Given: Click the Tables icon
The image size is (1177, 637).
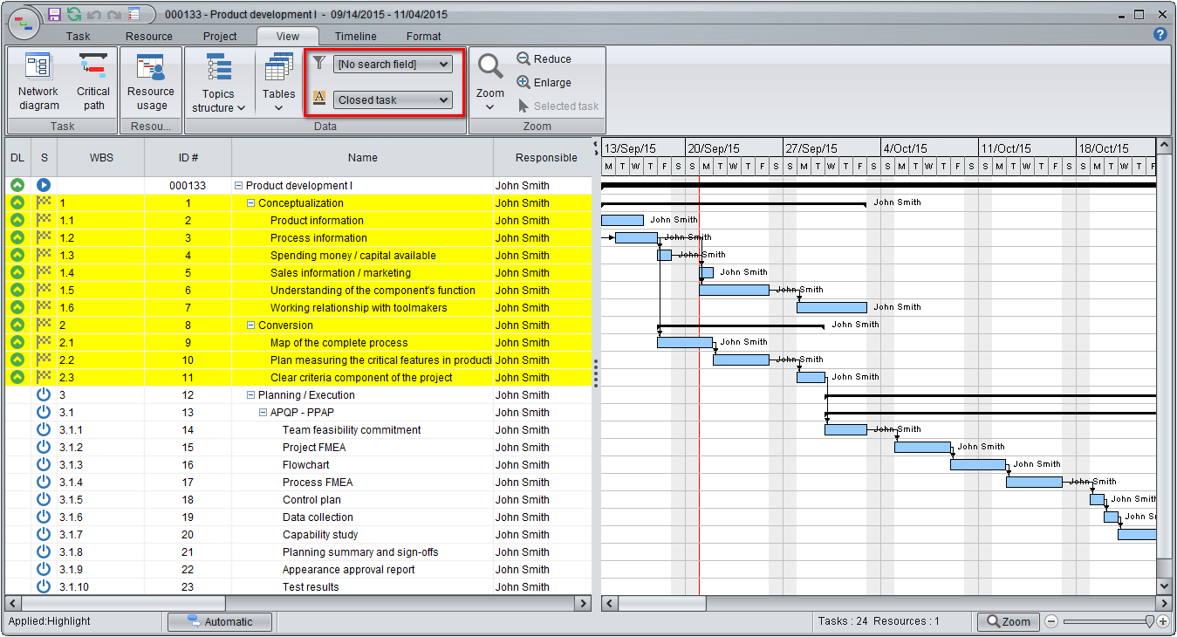Looking at the screenshot, I should tap(279, 67).
